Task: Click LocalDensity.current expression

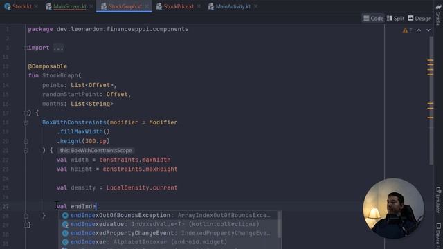Action: pos(142,187)
